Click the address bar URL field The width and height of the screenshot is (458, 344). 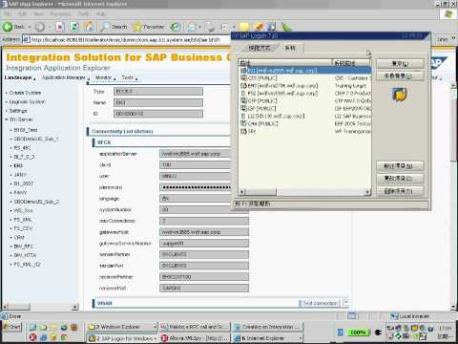point(127,40)
